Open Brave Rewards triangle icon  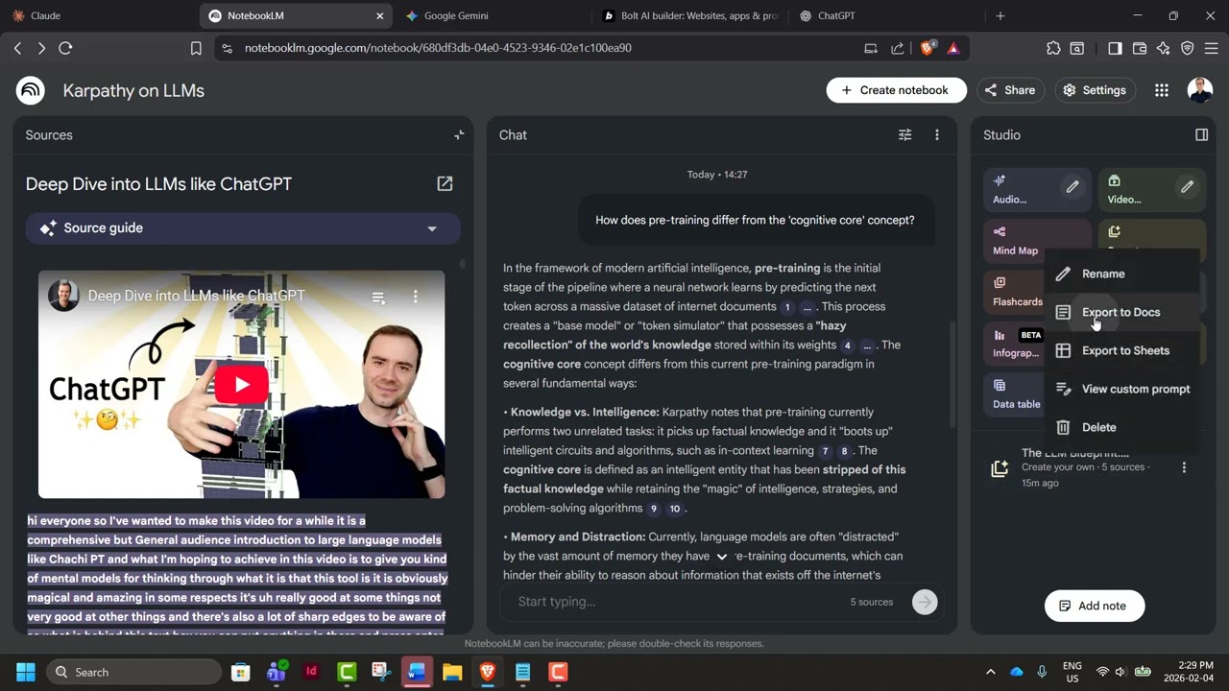[x=953, y=48]
